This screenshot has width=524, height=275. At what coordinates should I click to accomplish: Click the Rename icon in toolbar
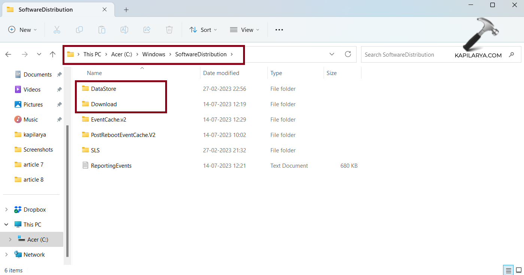point(124,30)
